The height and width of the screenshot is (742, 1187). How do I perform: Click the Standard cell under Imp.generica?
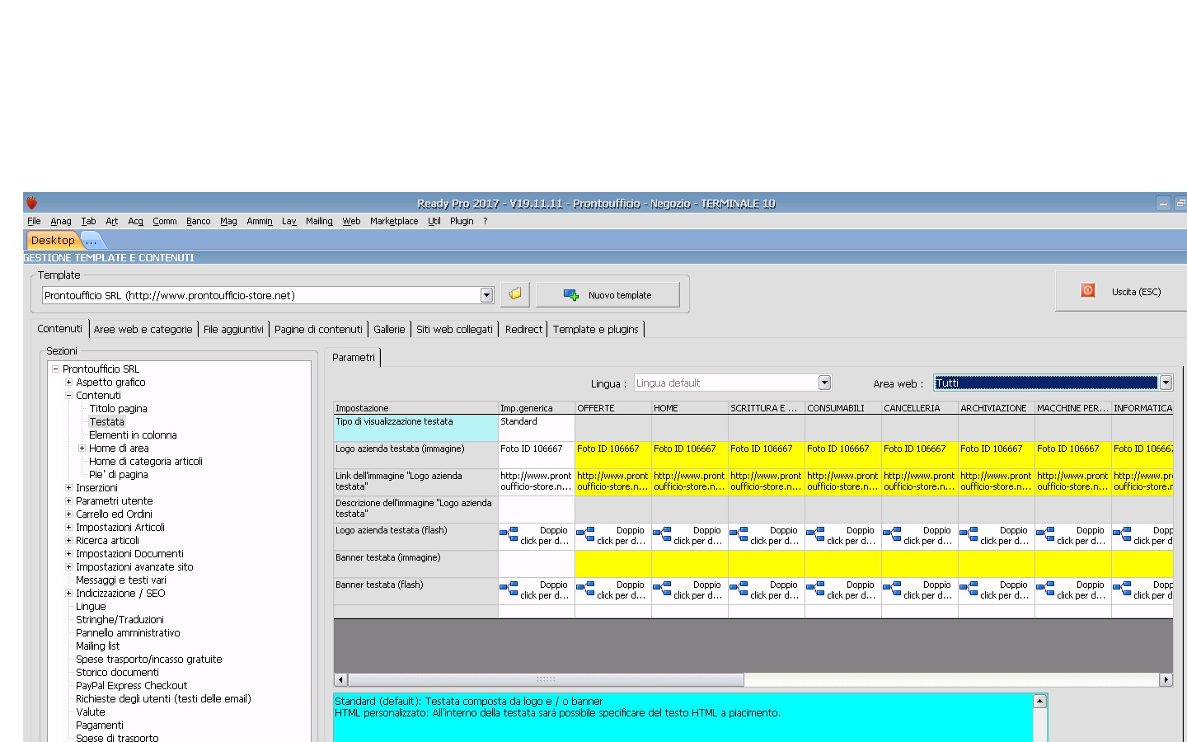[x=537, y=428]
